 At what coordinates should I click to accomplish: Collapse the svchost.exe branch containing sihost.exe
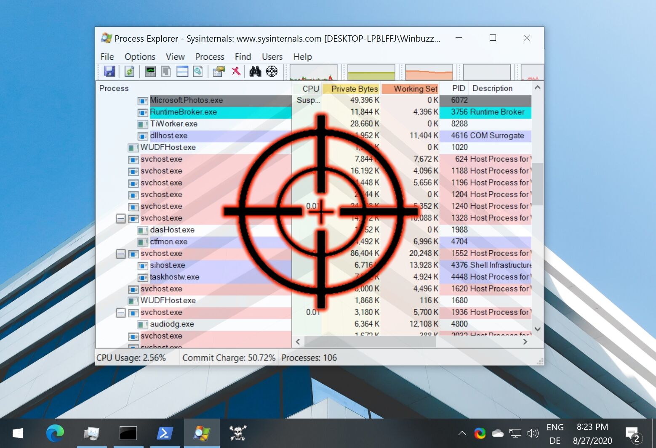[121, 253]
